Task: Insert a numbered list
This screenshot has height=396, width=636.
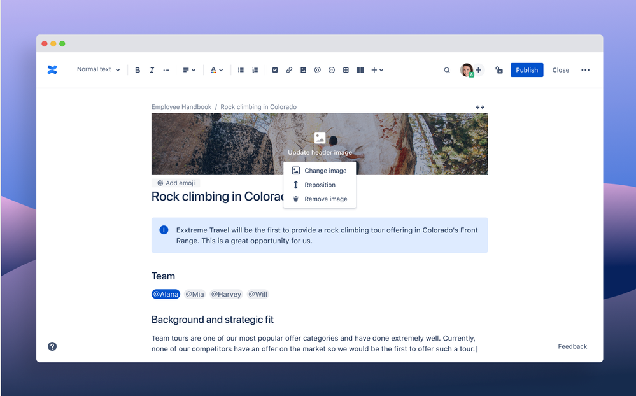Action: [255, 70]
